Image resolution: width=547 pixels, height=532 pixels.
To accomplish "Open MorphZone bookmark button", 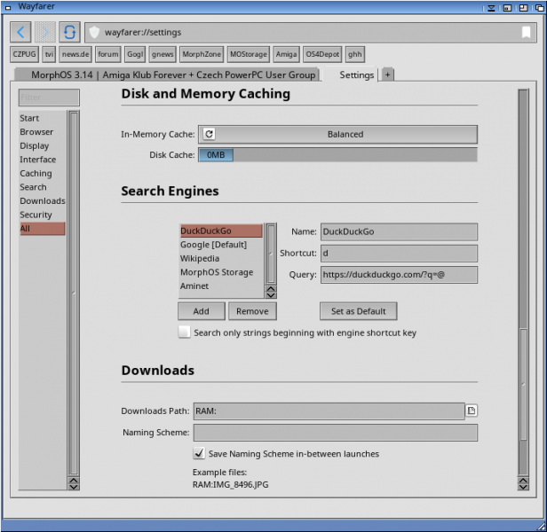I will point(202,54).
